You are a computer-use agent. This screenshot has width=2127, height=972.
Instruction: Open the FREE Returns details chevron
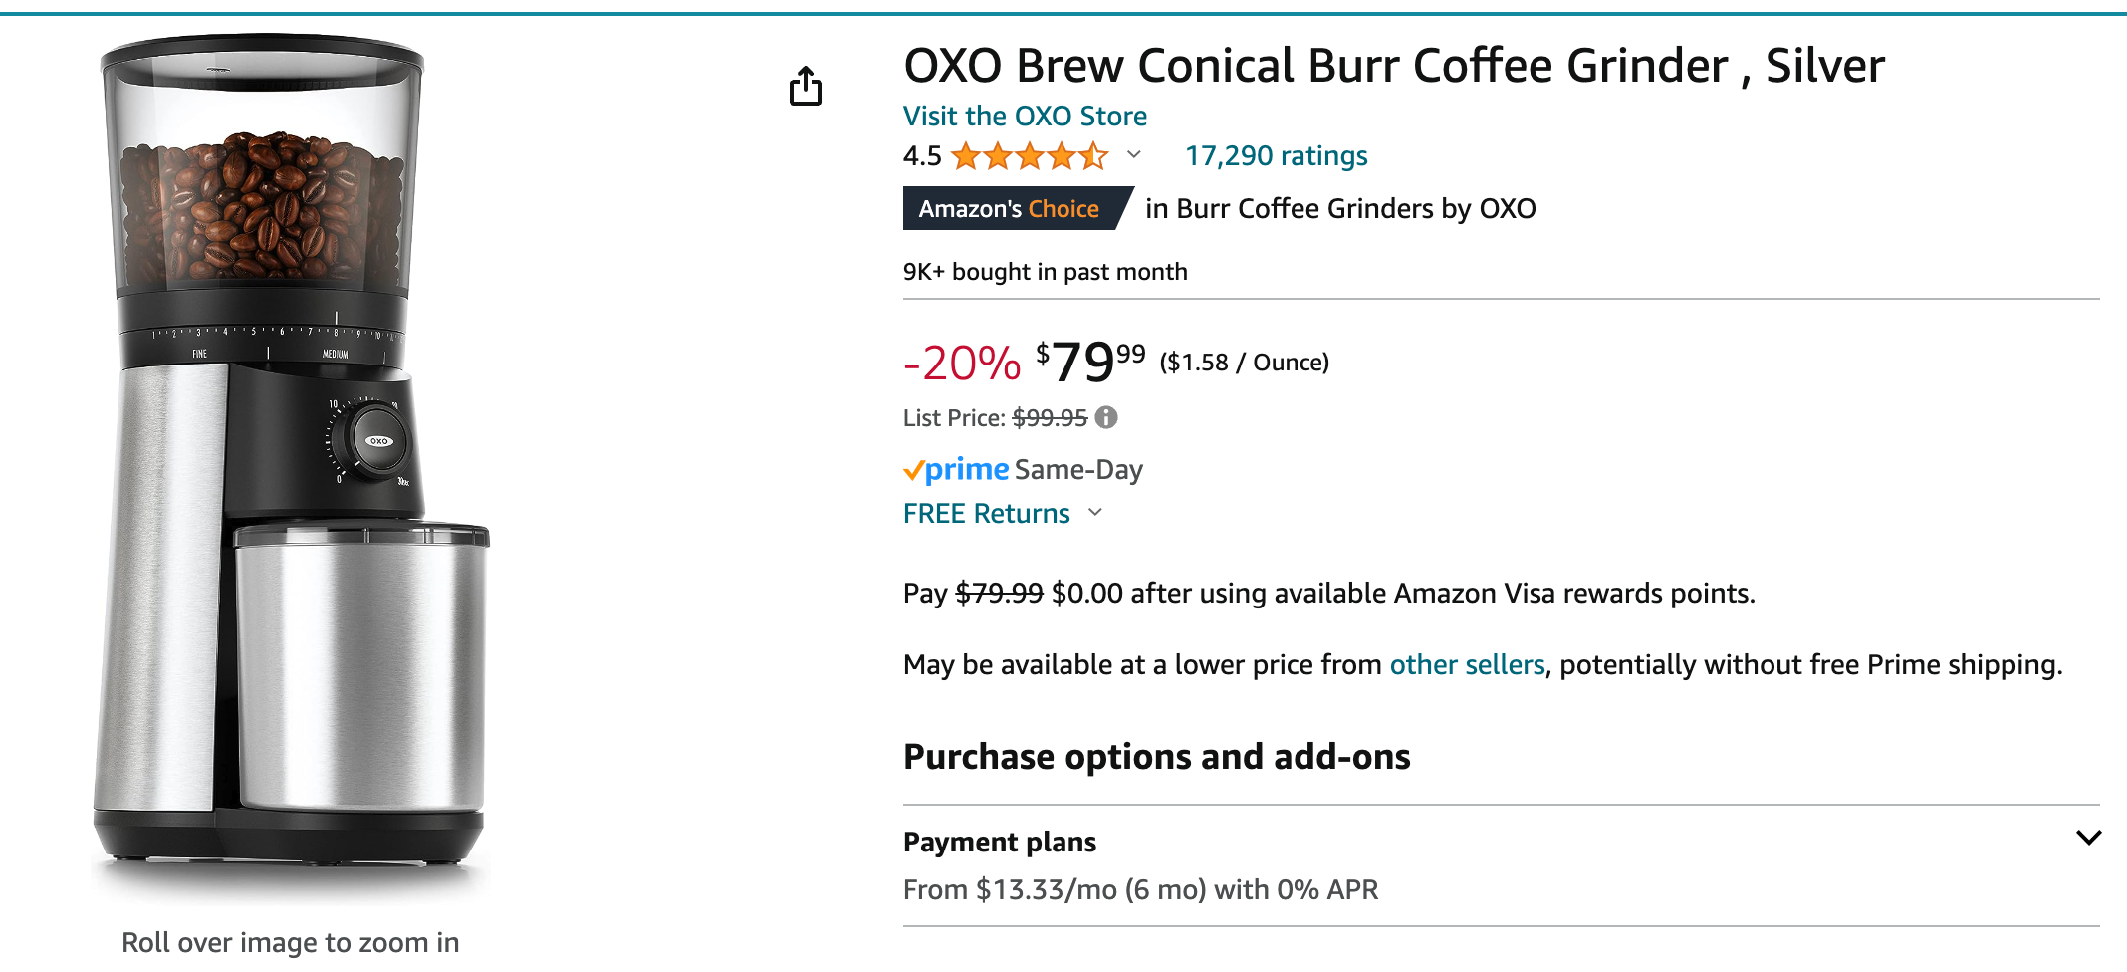[1095, 514]
